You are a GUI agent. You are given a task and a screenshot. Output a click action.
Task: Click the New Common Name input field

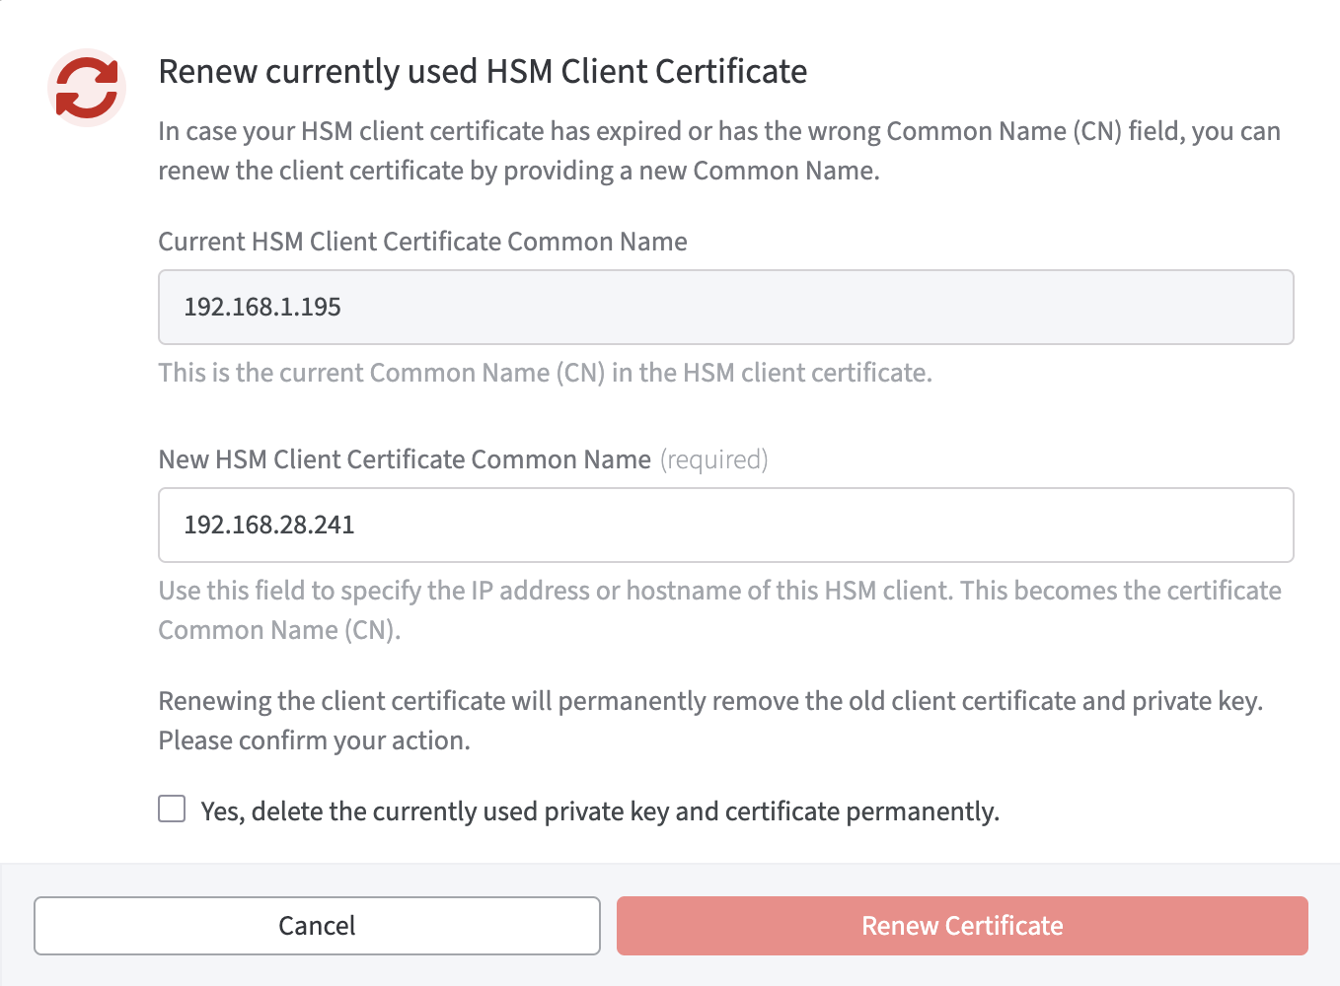click(725, 525)
